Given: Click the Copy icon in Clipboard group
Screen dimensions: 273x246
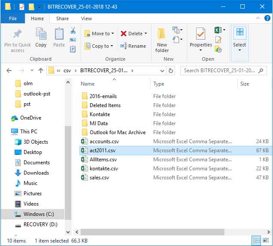Looking at the screenshot, I should [41, 34].
